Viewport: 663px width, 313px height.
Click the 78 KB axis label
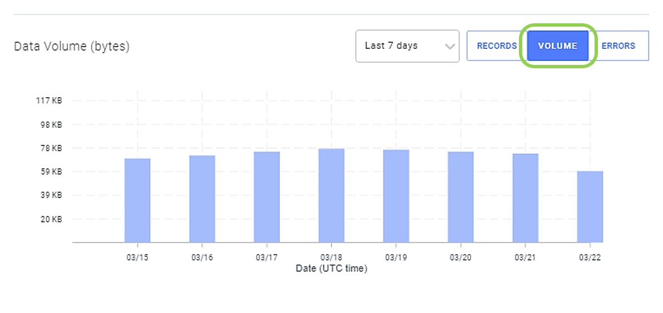coord(52,148)
